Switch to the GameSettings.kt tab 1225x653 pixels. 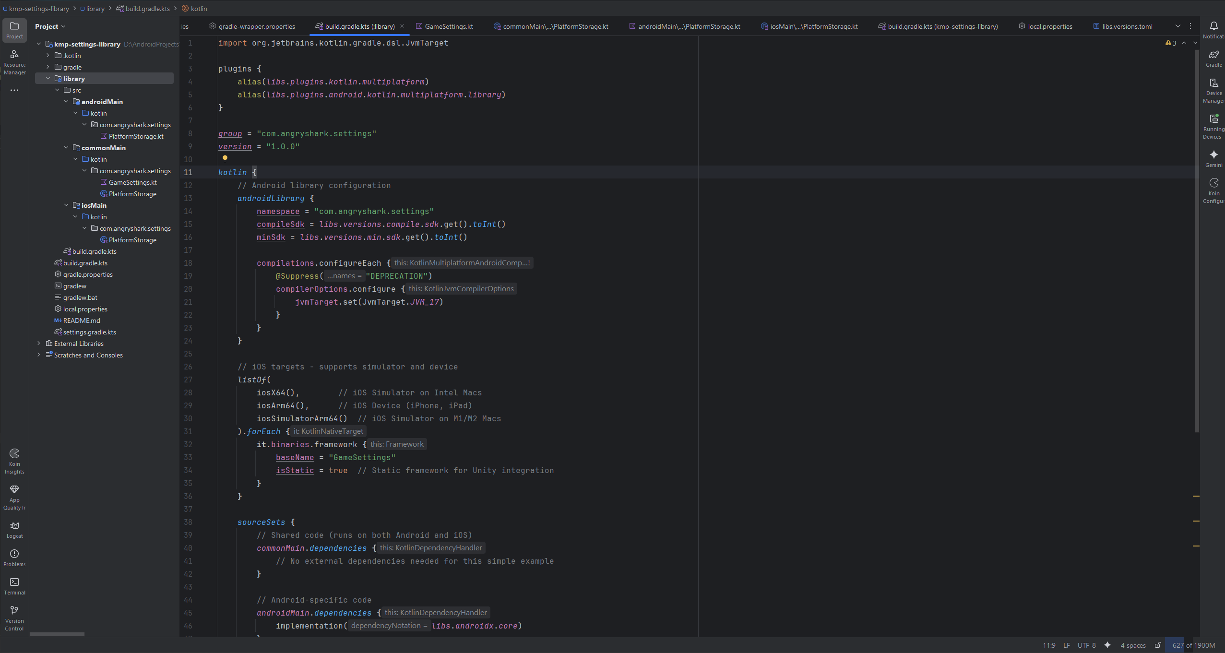pos(448,26)
